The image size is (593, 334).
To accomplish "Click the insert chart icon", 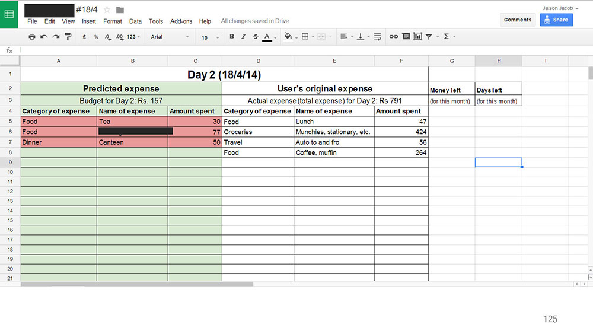I will coord(417,37).
